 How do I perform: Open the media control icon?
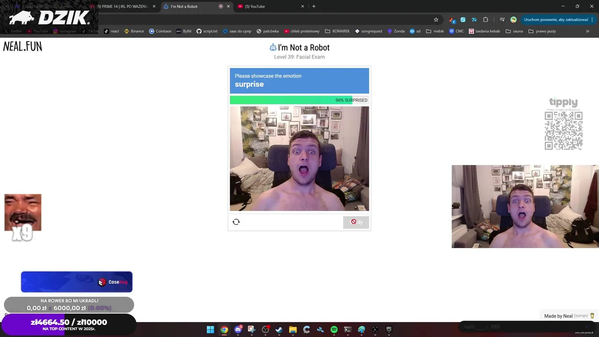pyautogui.click(x=502, y=20)
